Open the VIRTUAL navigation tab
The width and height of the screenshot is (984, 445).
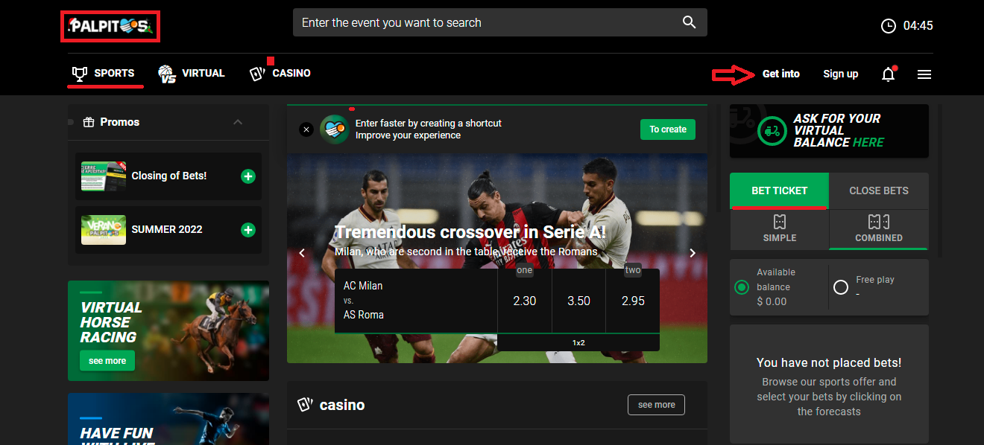[191, 74]
